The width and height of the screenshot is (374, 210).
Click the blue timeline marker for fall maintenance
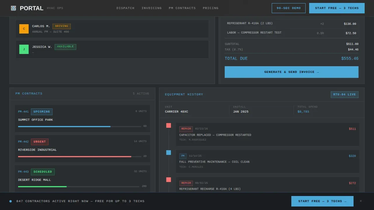click(x=169, y=153)
